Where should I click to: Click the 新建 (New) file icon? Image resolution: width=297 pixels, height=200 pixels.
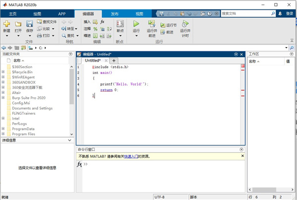(6, 24)
